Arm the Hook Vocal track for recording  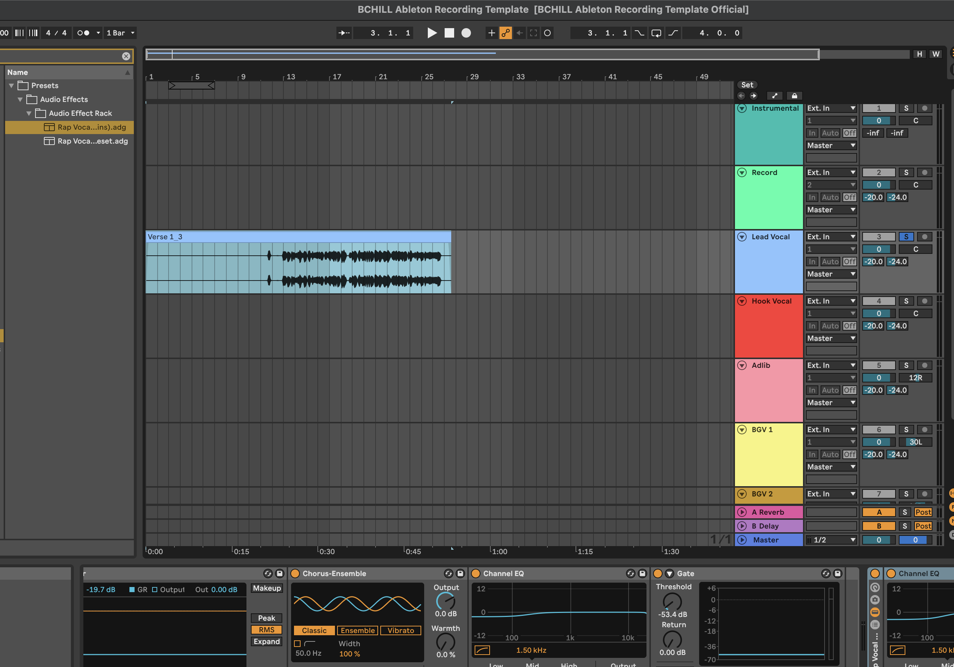(924, 301)
